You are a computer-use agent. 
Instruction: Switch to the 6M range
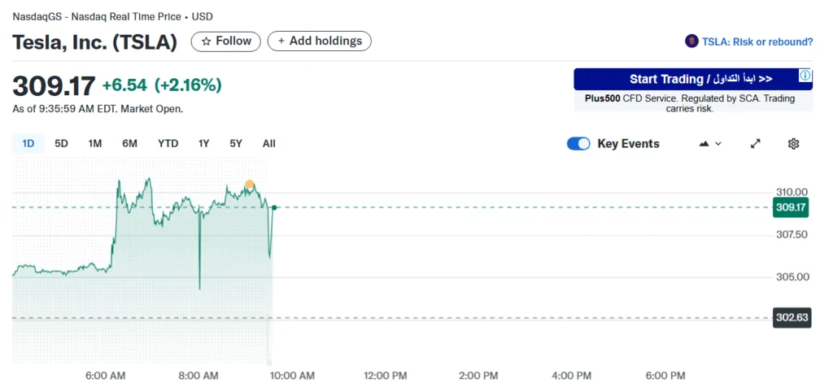click(x=129, y=143)
